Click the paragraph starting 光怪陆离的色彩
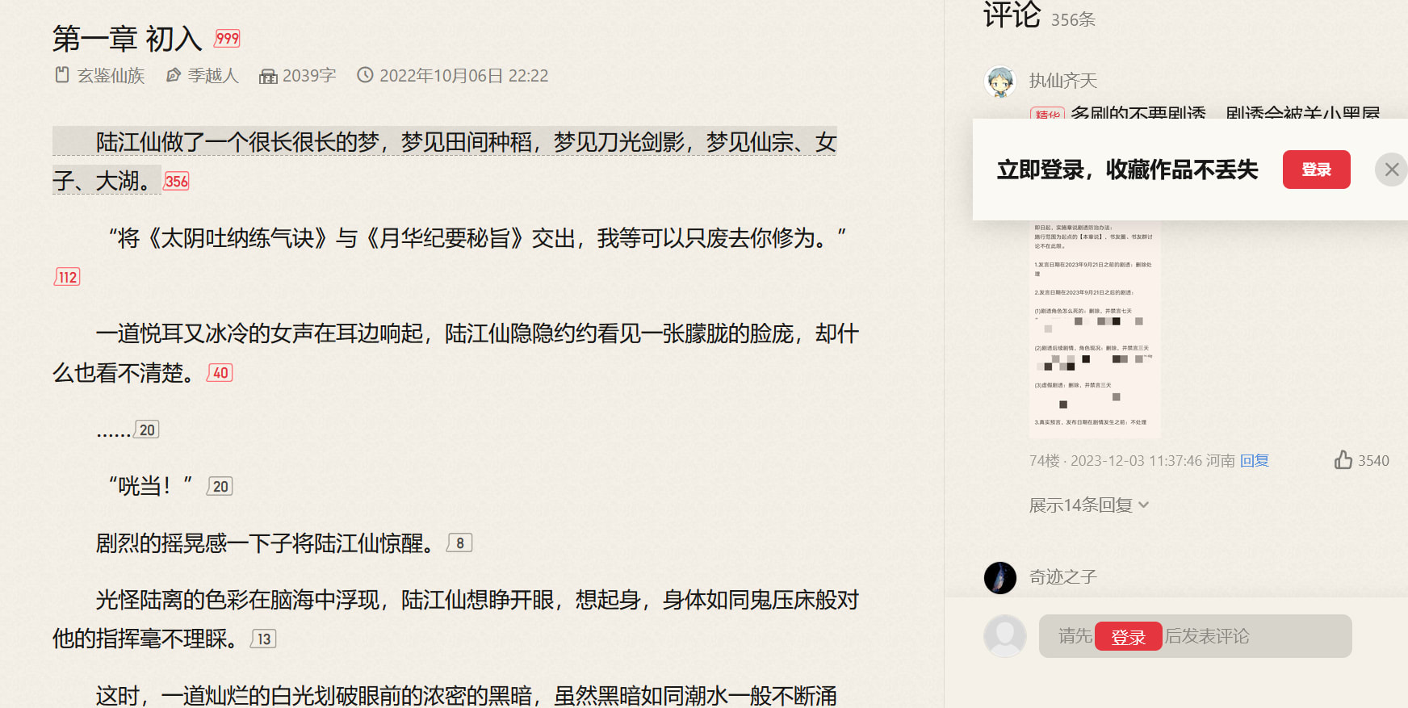This screenshot has width=1408, height=708. click(455, 619)
